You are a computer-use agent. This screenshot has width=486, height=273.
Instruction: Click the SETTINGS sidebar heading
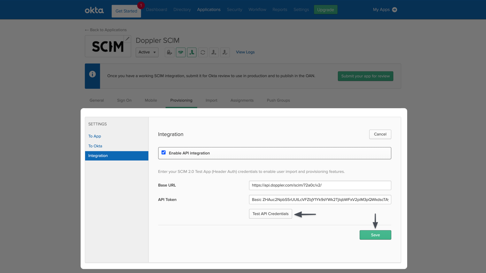(x=97, y=124)
